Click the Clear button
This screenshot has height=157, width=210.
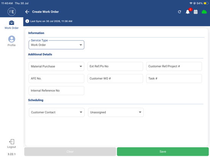point(70,152)
